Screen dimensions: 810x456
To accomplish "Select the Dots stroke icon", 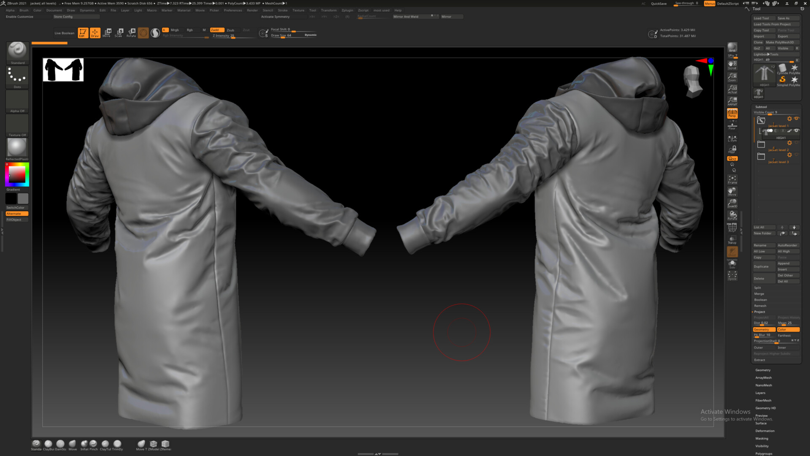I will [x=17, y=76].
